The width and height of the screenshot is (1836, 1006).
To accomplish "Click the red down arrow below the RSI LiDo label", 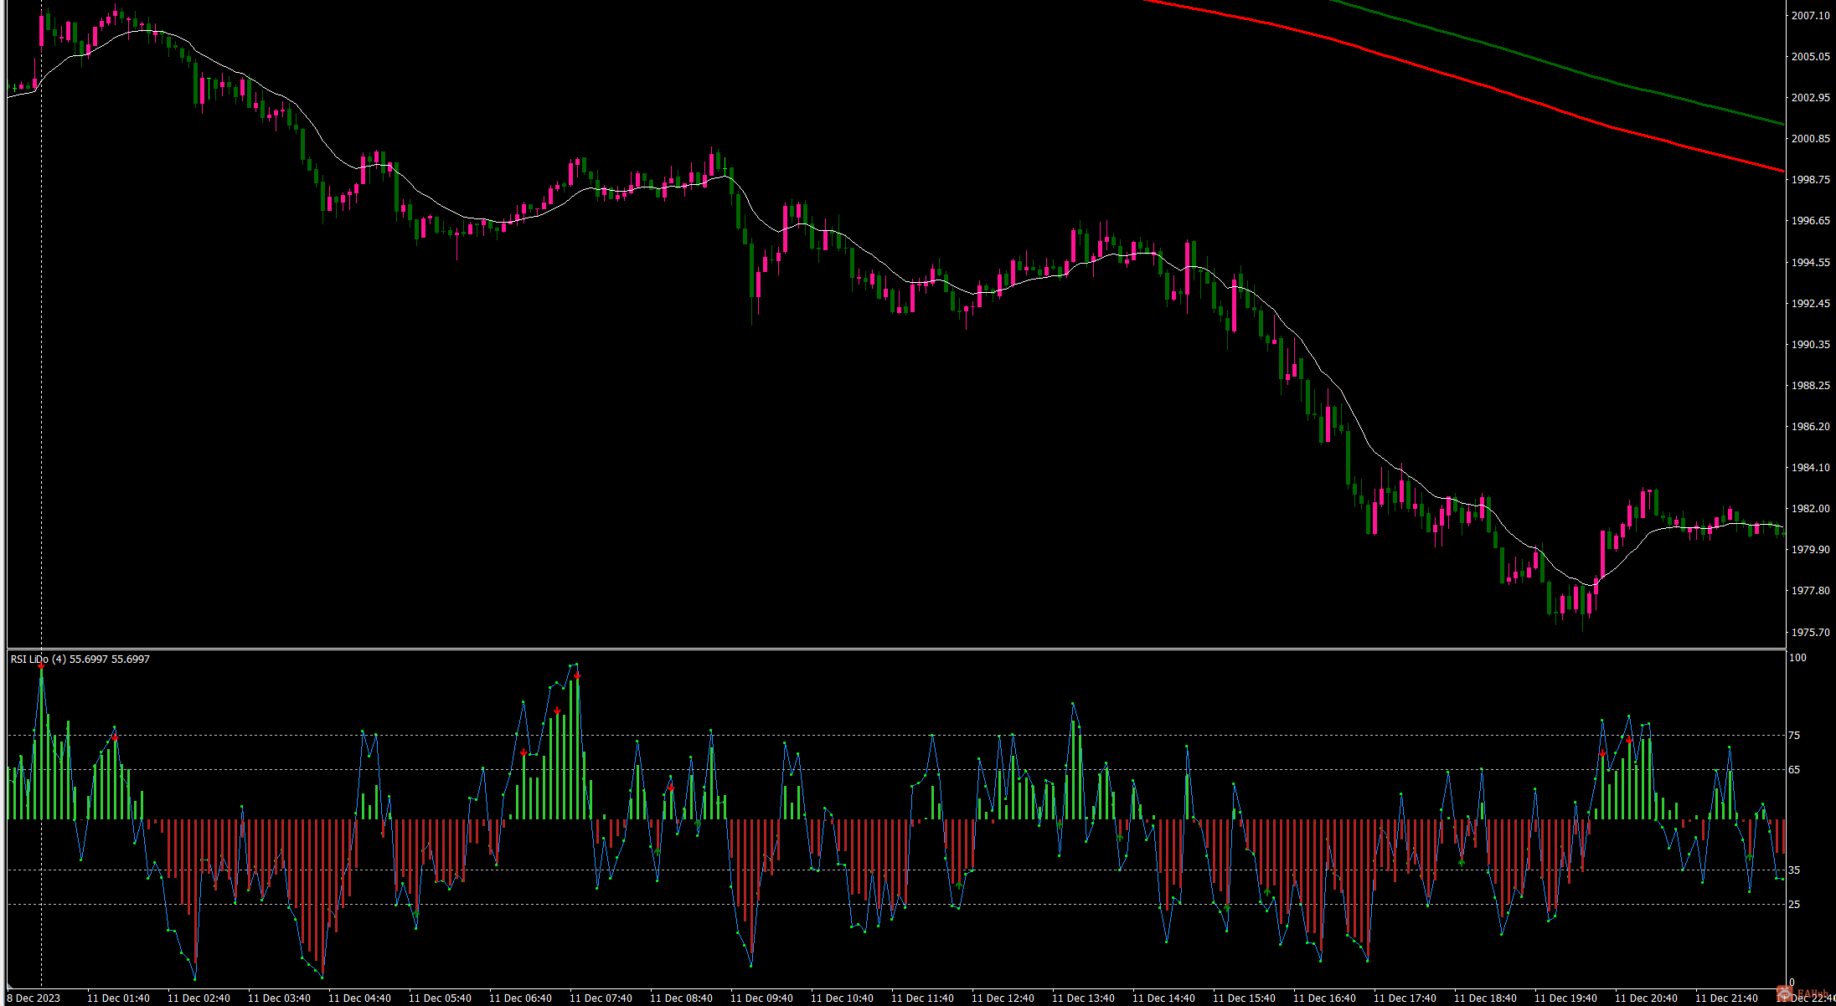I will click(41, 665).
